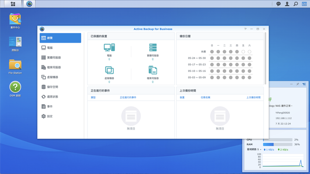Click Active Backup icon in the taskbar
The height and width of the screenshot is (174, 310).
29,4
